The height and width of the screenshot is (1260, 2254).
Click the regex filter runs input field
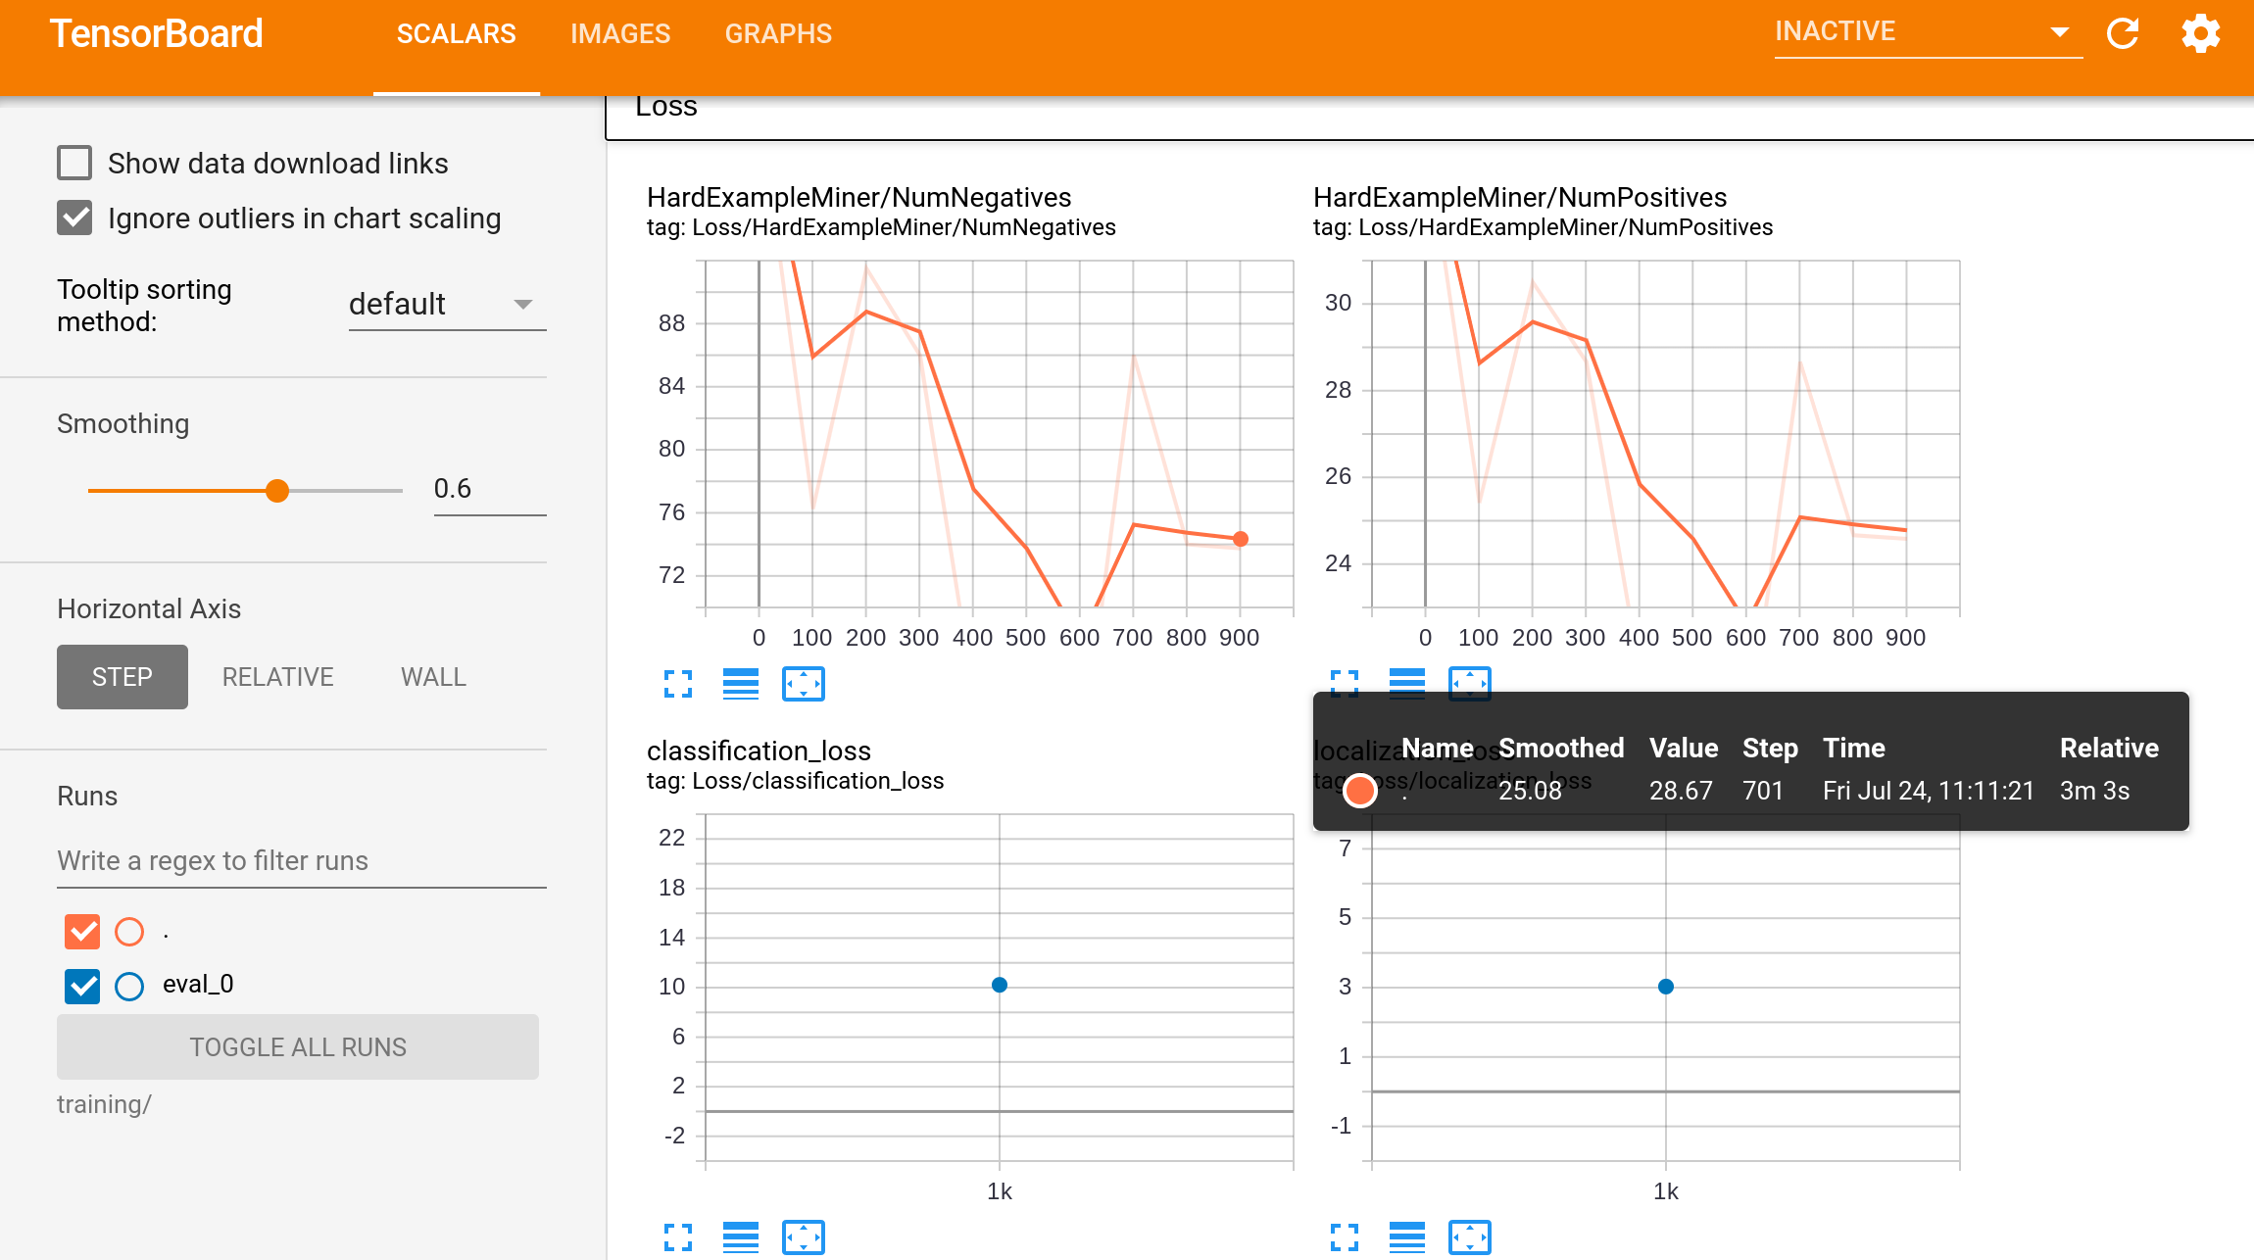coord(301,861)
